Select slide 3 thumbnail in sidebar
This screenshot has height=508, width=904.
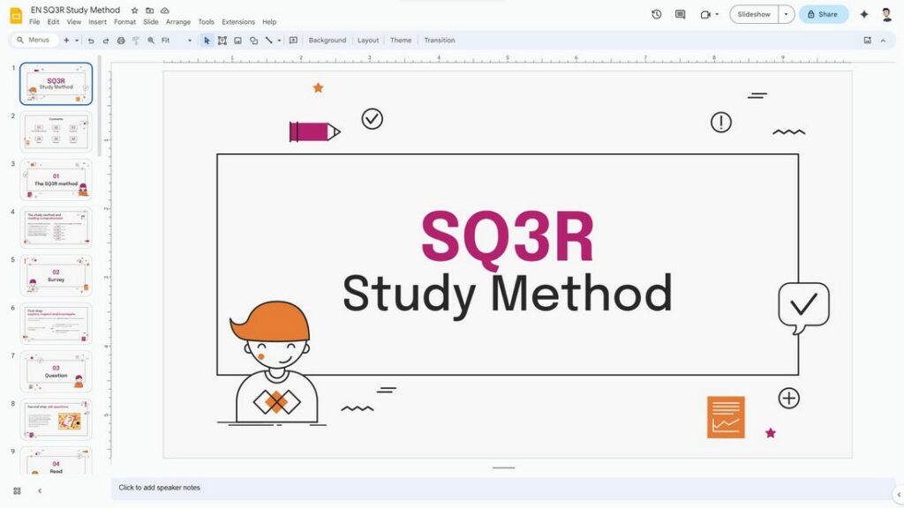56,179
